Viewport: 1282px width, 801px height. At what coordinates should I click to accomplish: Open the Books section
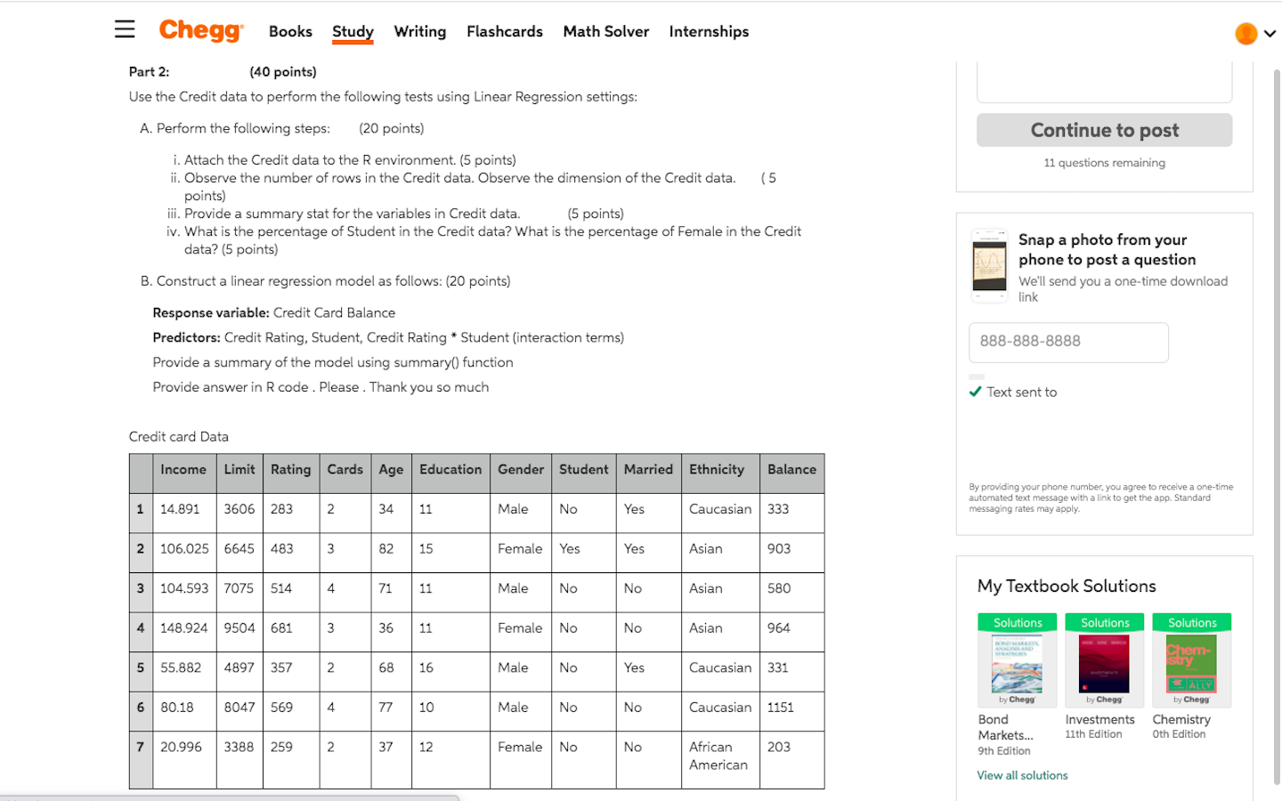[x=290, y=31]
